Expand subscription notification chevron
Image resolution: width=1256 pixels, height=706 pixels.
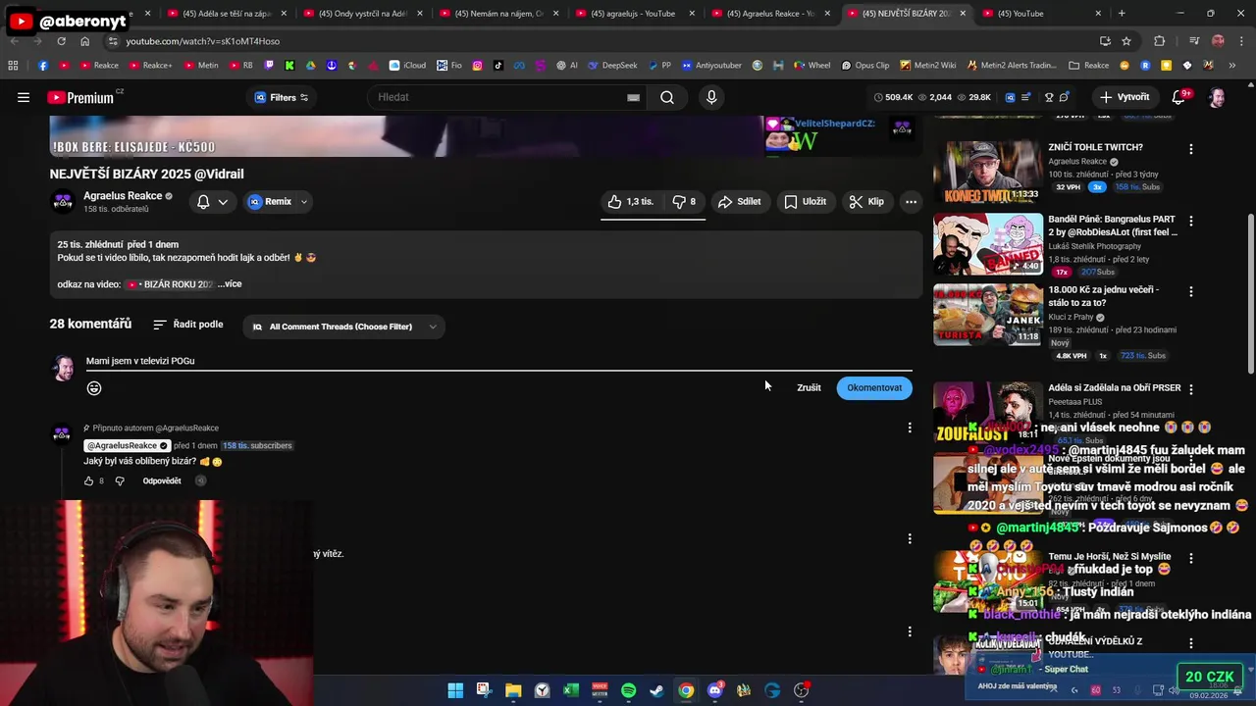(x=223, y=202)
